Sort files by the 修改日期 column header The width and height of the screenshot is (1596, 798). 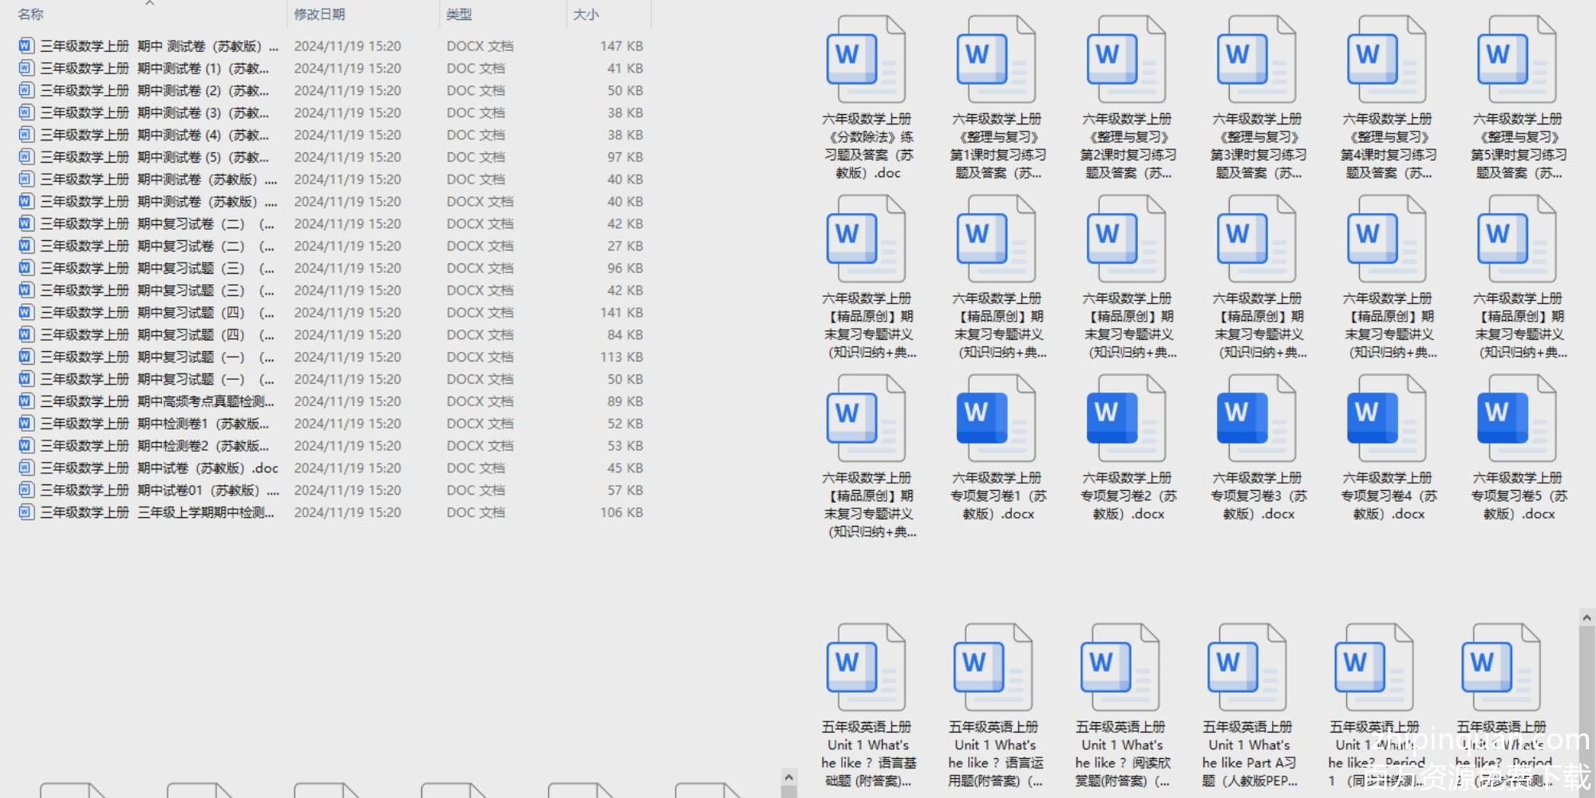[x=320, y=14]
